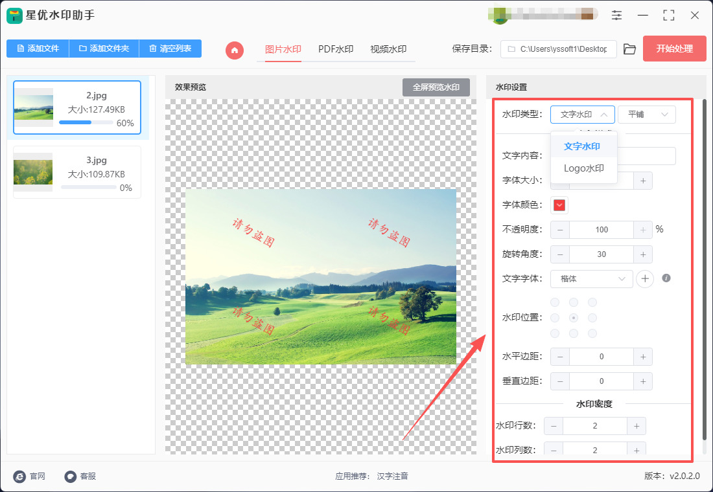713x492 pixels.
Task: Select top-left watermark position radio
Action: pos(555,302)
